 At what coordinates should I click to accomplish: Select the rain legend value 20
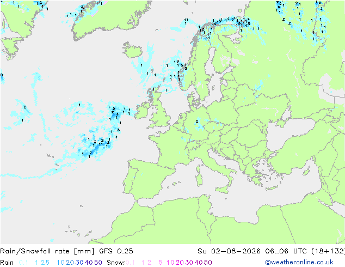[70, 263]
